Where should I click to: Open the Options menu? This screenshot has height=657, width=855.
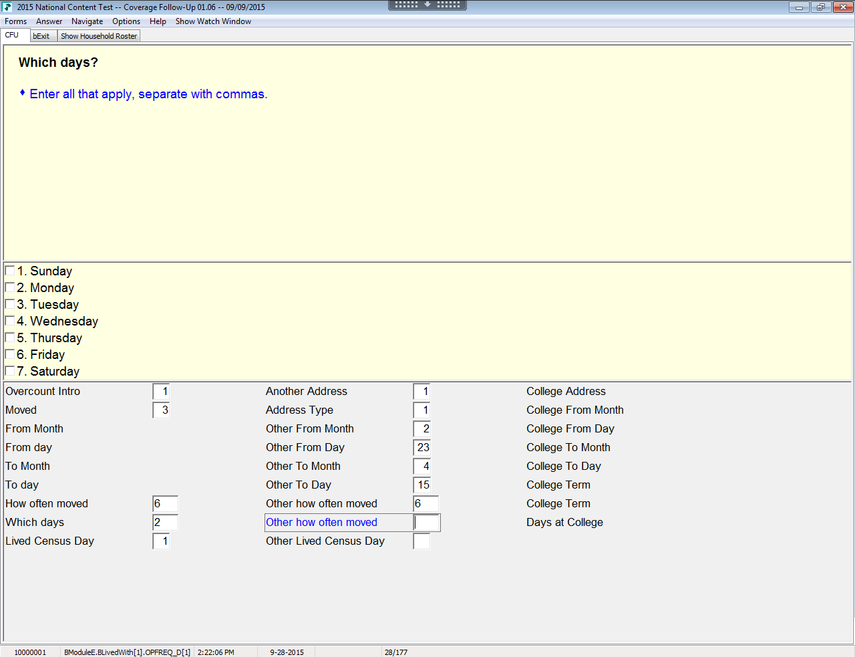pos(126,21)
